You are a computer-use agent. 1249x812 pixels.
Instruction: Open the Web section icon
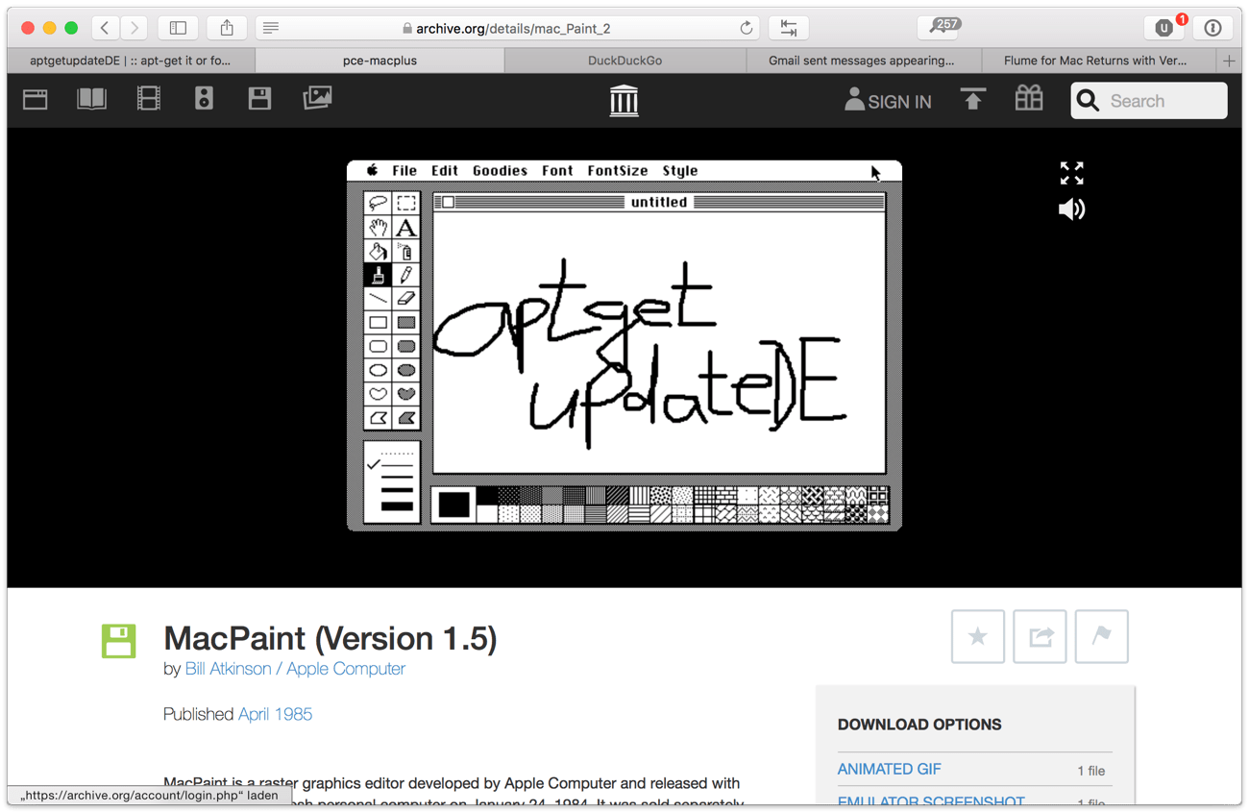[36, 99]
